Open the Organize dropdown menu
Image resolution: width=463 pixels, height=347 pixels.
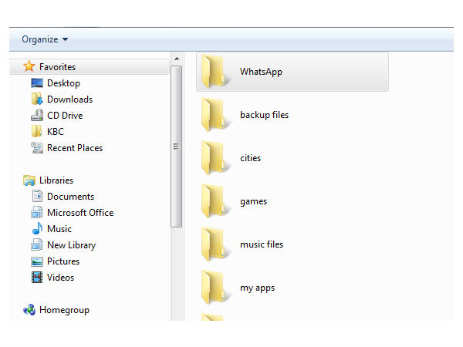pyautogui.click(x=45, y=39)
